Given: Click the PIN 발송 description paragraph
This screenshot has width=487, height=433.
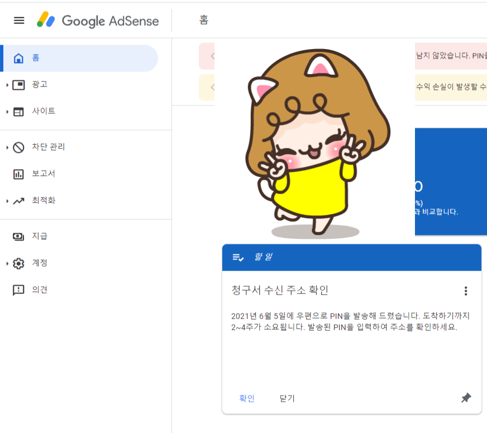Looking at the screenshot, I should 350,321.
